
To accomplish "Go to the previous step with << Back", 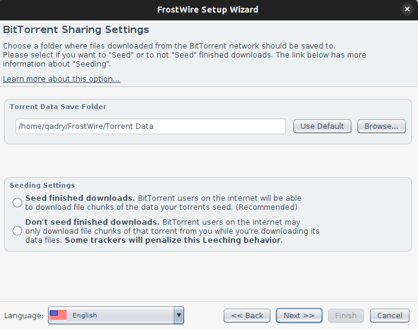I will pyautogui.click(x=247, y=316).
